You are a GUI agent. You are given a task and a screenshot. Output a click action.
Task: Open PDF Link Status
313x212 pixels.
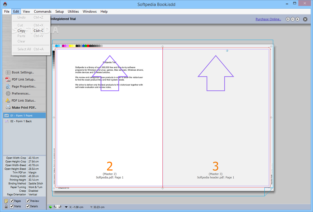point(24,101)
